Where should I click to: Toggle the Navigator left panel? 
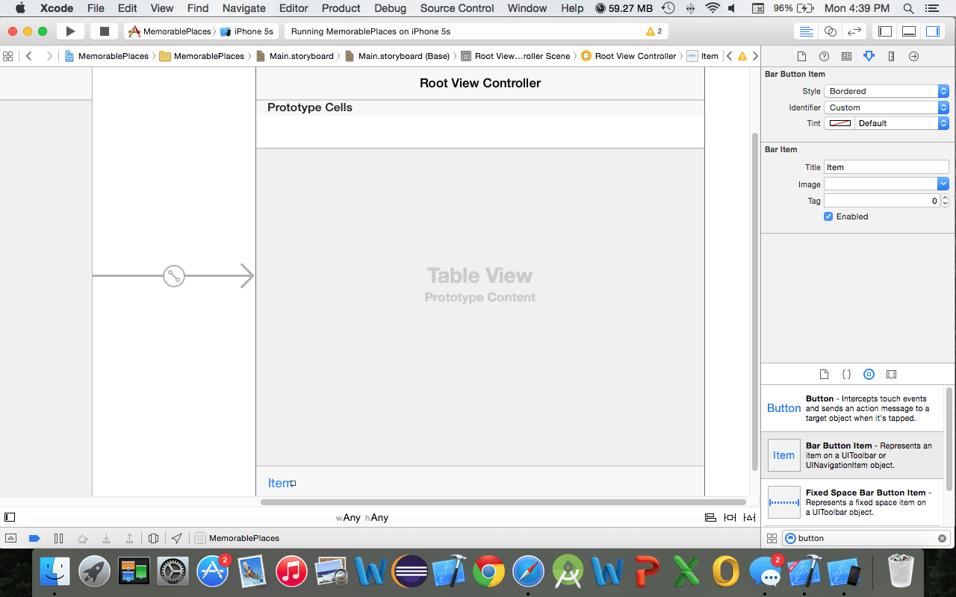pyautogui.click(x=885, y=31)
